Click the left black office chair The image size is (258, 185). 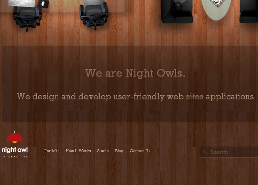click(27, 18)
